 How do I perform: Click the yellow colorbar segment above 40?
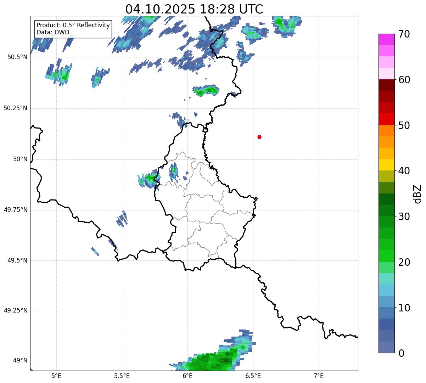coord(387,165)
